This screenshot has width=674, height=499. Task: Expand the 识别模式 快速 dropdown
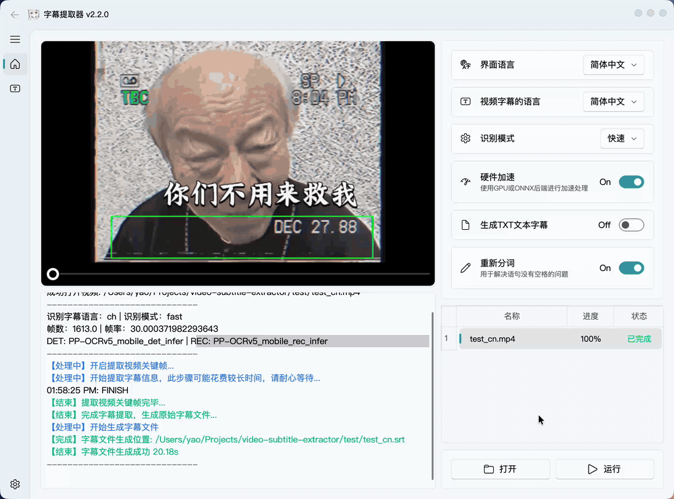(622, 138)
